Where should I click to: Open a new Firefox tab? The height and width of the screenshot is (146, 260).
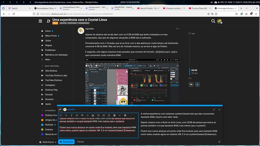tap(241, 8)
